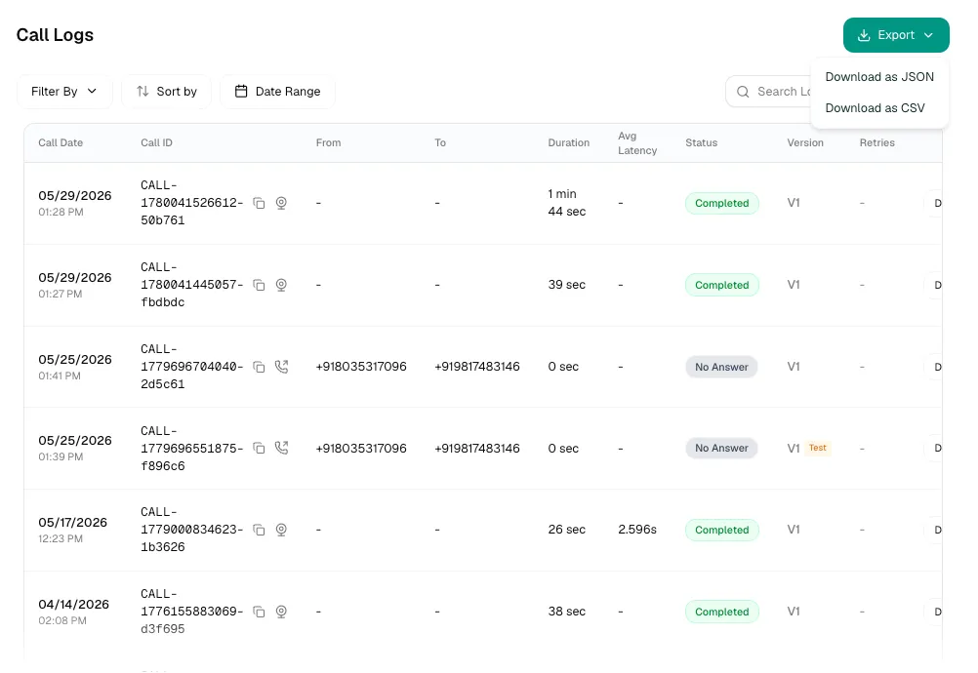Click the Retries column header
The image size is (978, 673).
click(876, 142)
